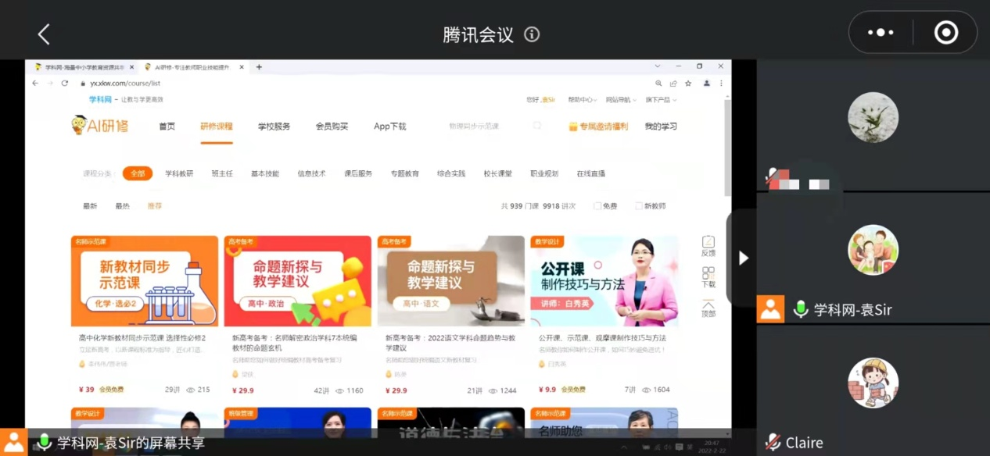Open 我的学习 link

661,126
